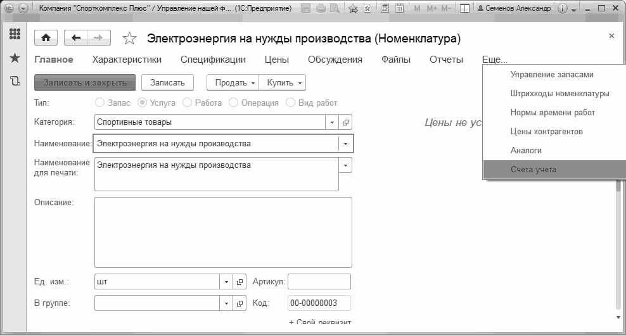Click the M+ memory button
The height and width of the screenshot is (335, 626).
click(431, 8)
